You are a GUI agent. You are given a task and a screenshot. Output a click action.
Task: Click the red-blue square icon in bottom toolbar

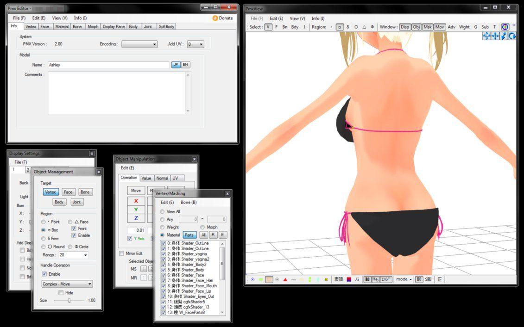pyautogui.click(x=349, y=280)
